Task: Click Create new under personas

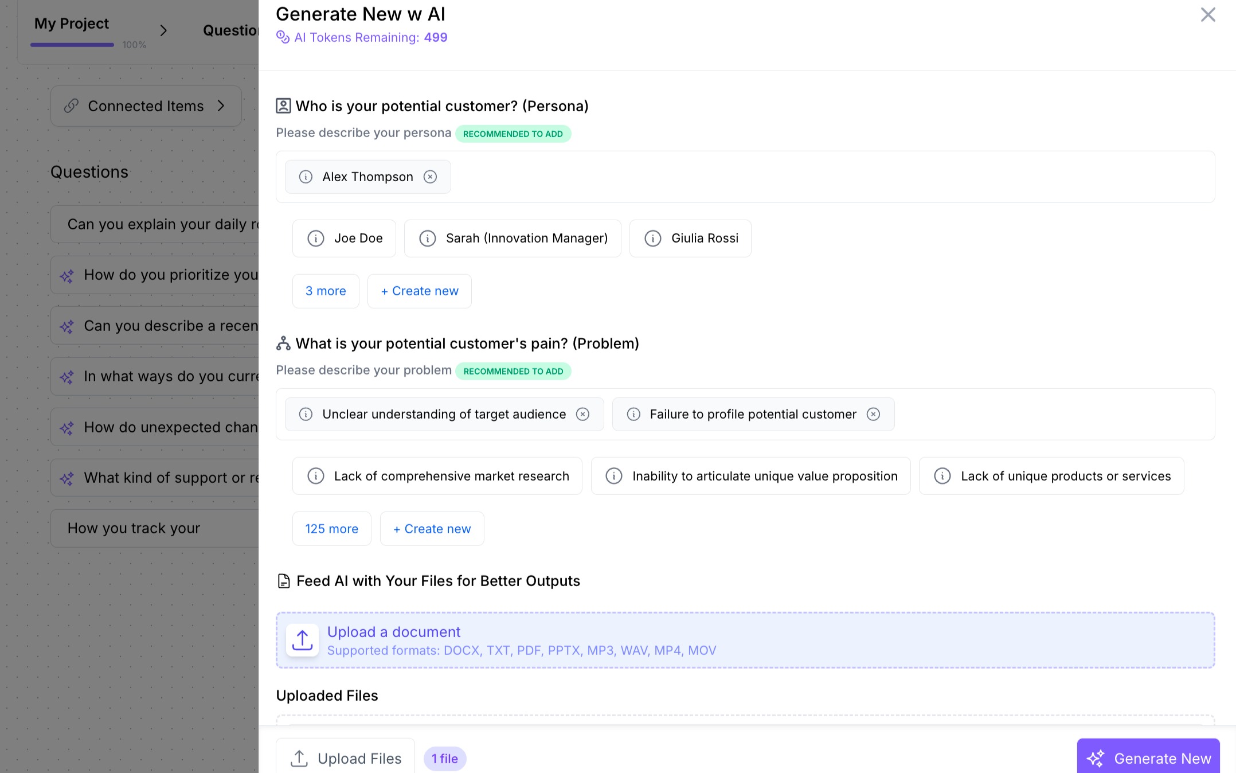Action: (419, 291)
